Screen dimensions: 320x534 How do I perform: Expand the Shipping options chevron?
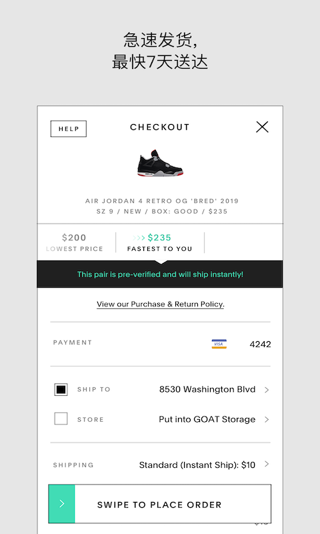tap(267, 464)
